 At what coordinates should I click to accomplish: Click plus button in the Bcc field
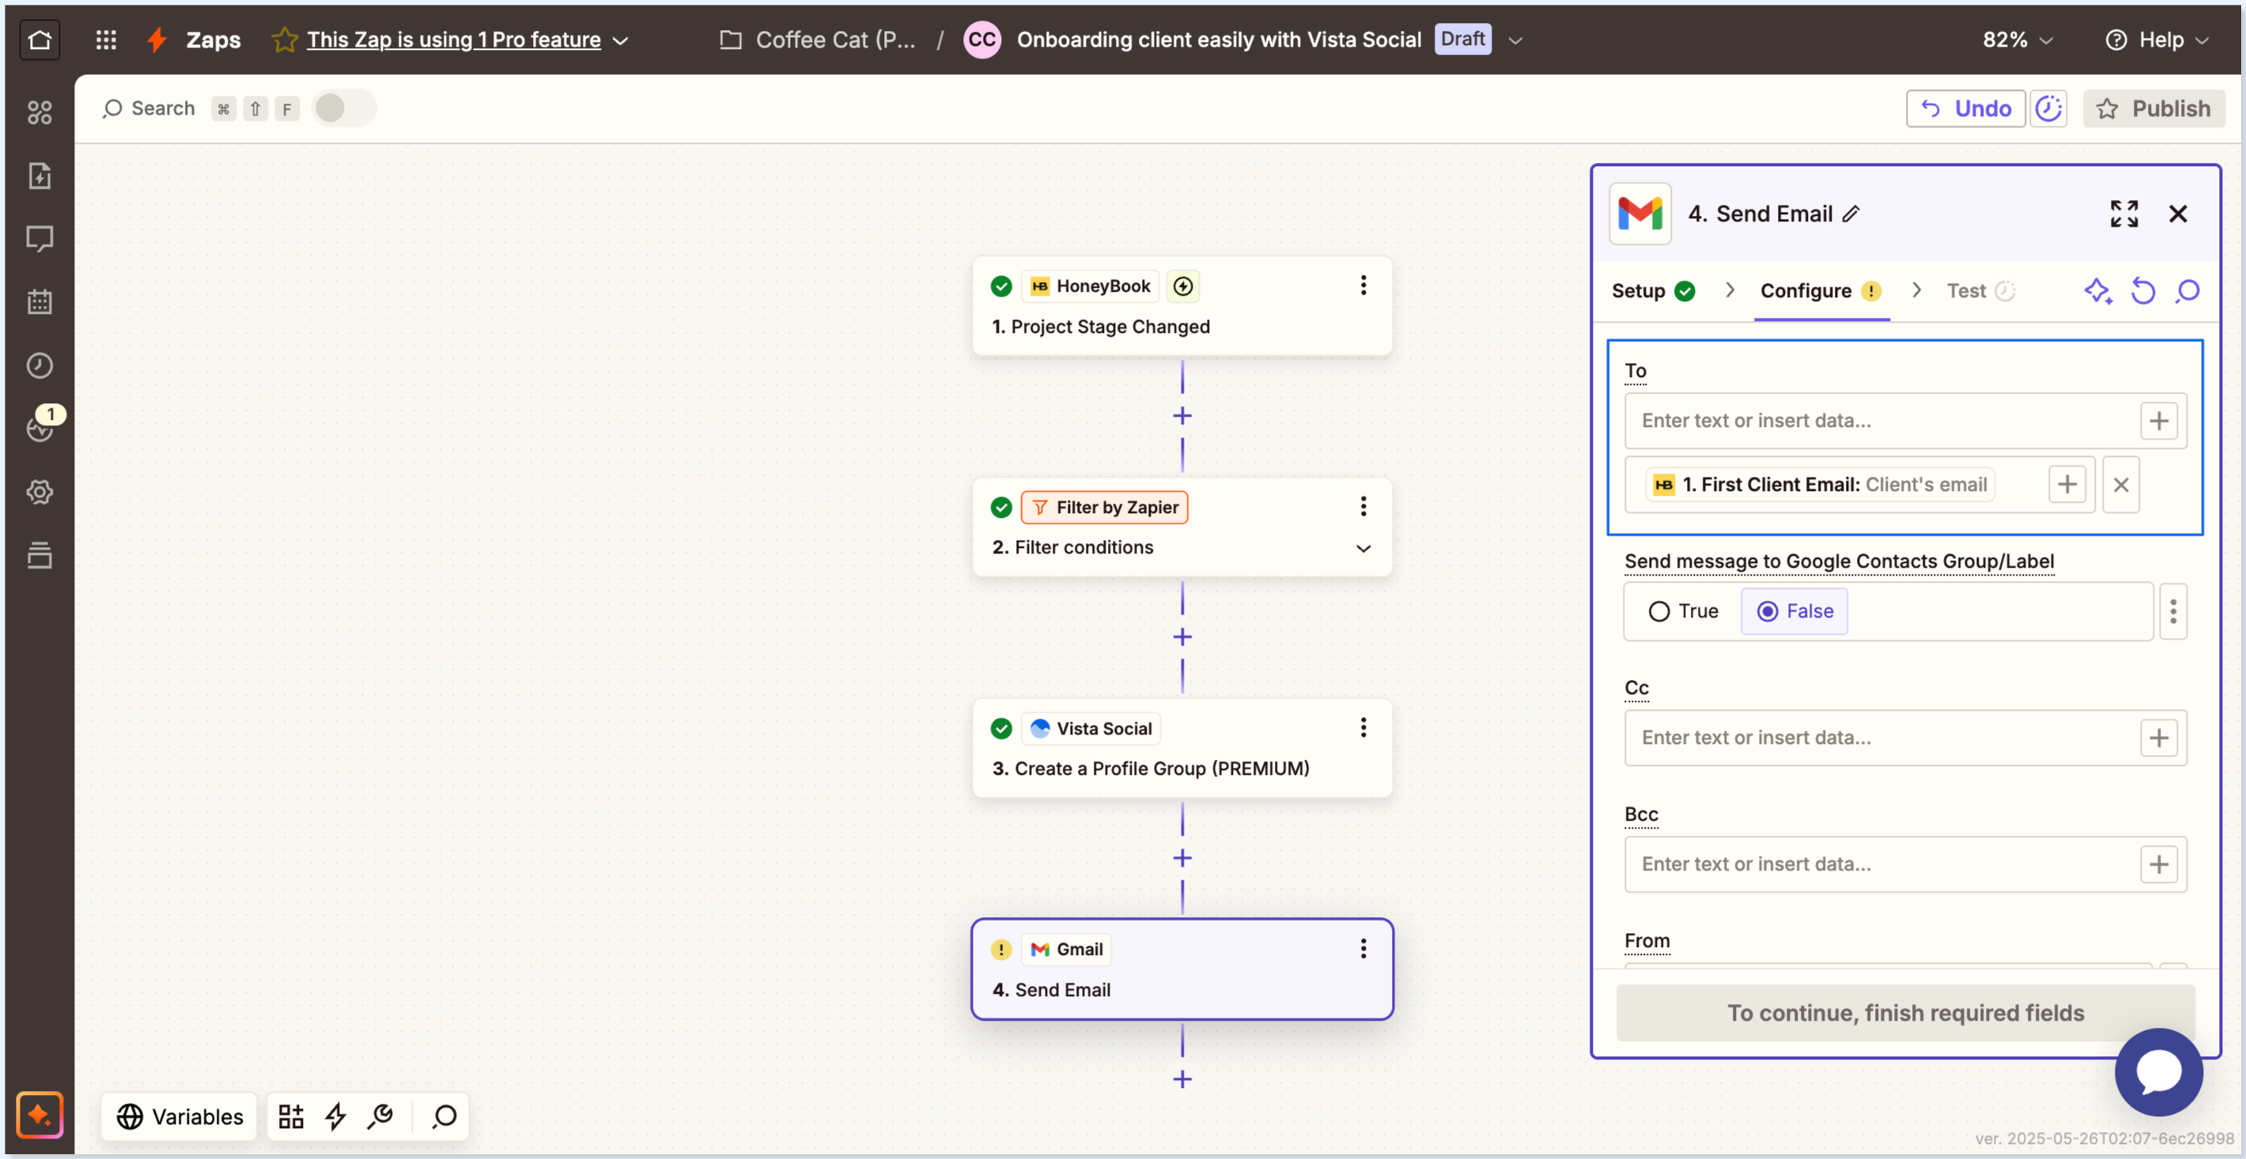(x=2158, y=866)
